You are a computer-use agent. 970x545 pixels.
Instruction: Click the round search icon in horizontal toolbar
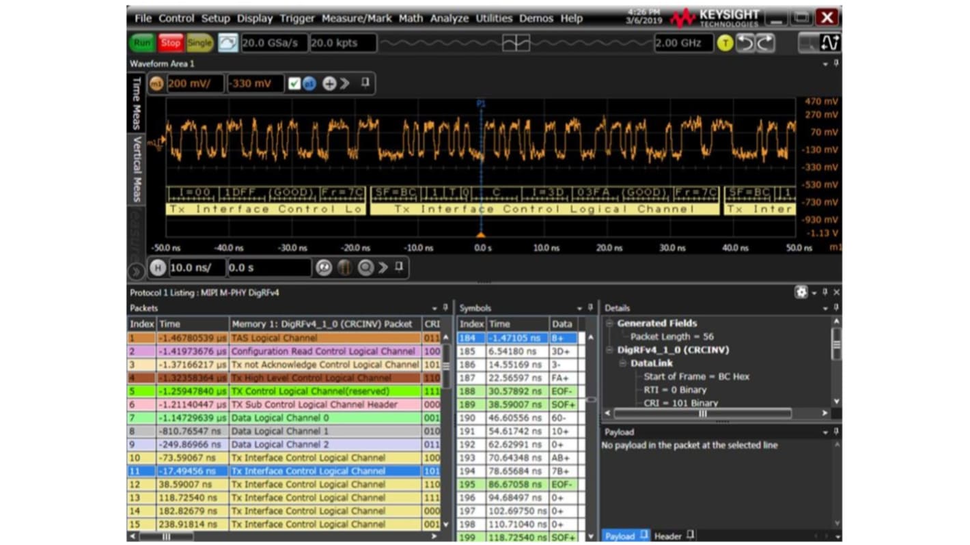[x=366, y=268]
